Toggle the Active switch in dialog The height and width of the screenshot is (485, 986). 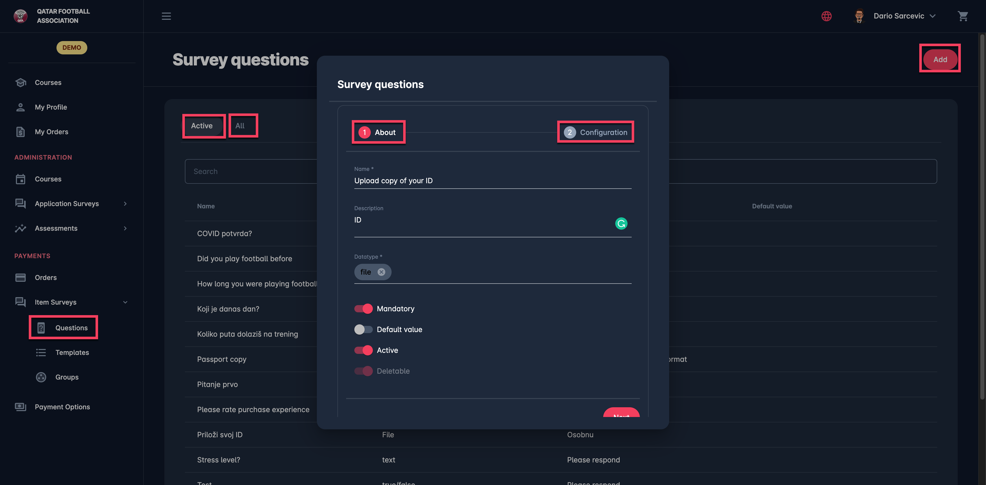(363, 350)
